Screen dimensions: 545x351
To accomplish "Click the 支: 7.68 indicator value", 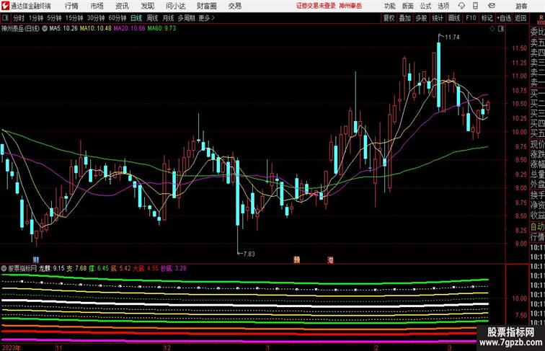I will pos(76,268).
